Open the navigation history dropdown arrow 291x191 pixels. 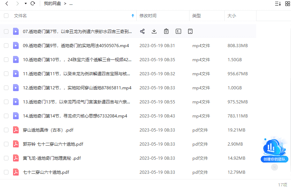click(x=26, y=4)
